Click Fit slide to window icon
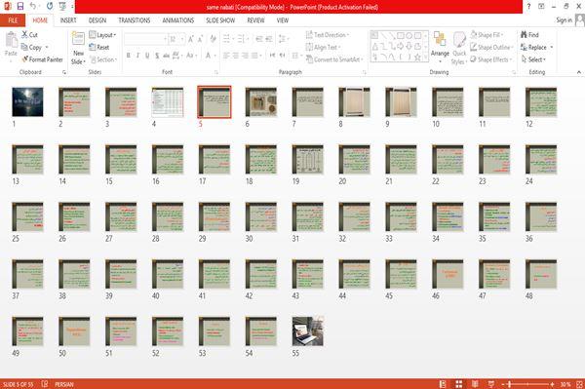This screenshot has width=585, height=389. pyautogui.click(x=580, y=384)
